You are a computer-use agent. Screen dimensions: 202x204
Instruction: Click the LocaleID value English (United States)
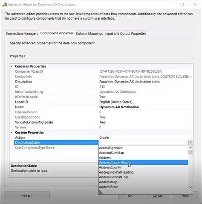[116, 102]
